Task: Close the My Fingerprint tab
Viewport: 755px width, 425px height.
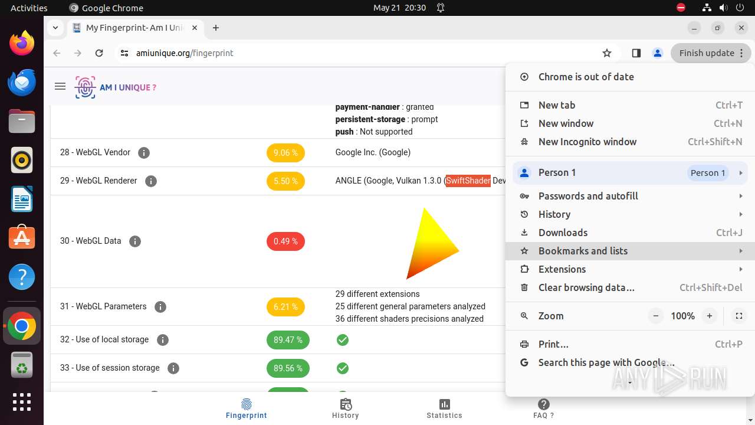Action: (x=195, y=28)
